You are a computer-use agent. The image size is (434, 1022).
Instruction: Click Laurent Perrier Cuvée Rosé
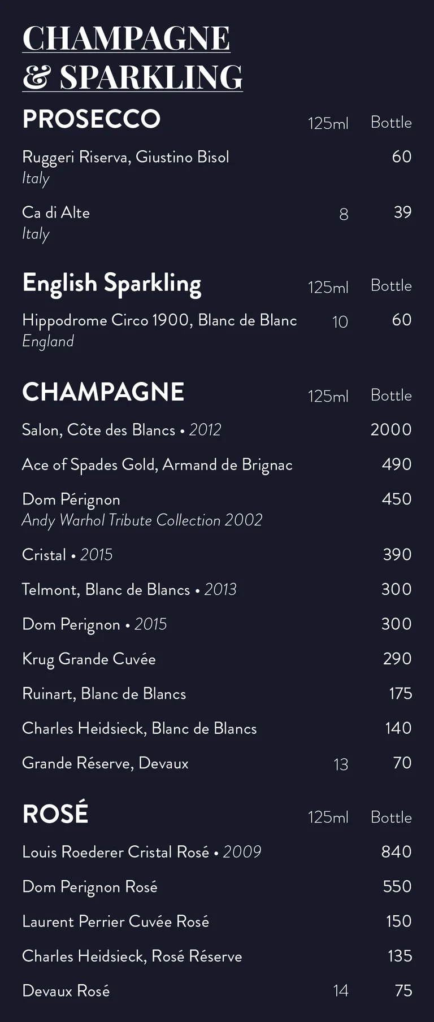[115, 921]
